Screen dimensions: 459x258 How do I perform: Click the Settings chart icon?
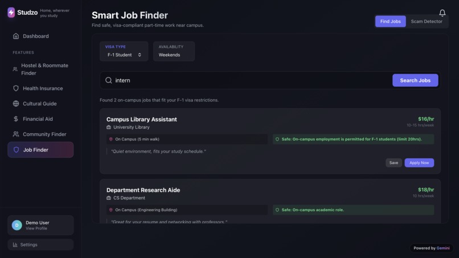(15, 244)
